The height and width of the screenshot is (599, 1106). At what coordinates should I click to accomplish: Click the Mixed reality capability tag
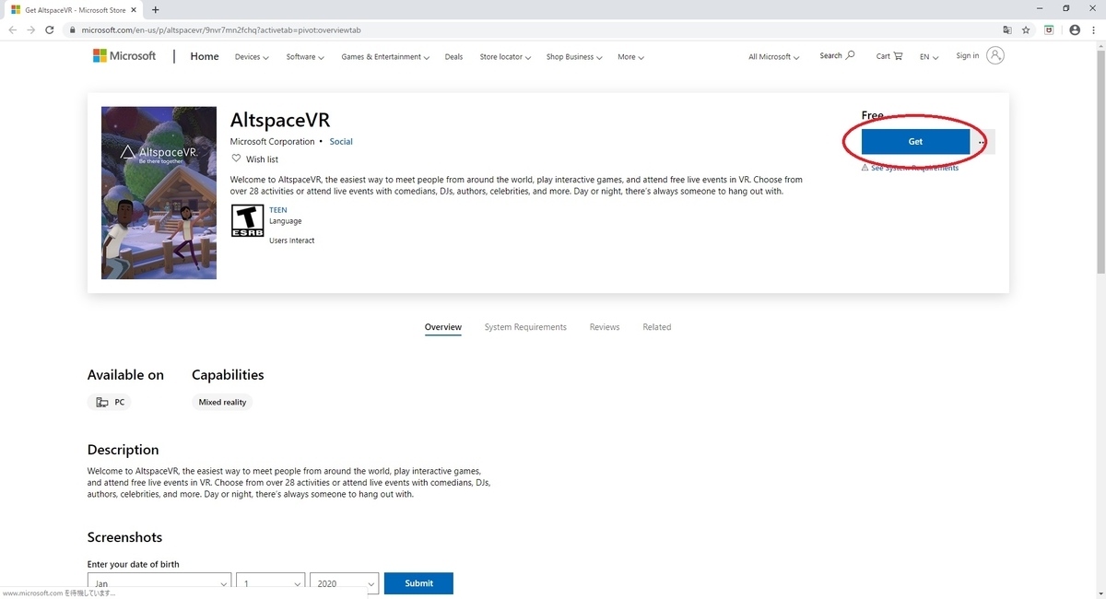click(222, 402)
